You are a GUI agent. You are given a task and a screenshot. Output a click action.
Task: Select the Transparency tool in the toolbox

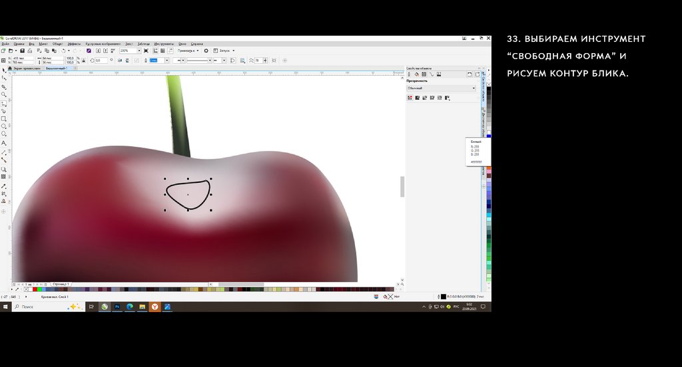pyautogui.click(x=4, y=177)
